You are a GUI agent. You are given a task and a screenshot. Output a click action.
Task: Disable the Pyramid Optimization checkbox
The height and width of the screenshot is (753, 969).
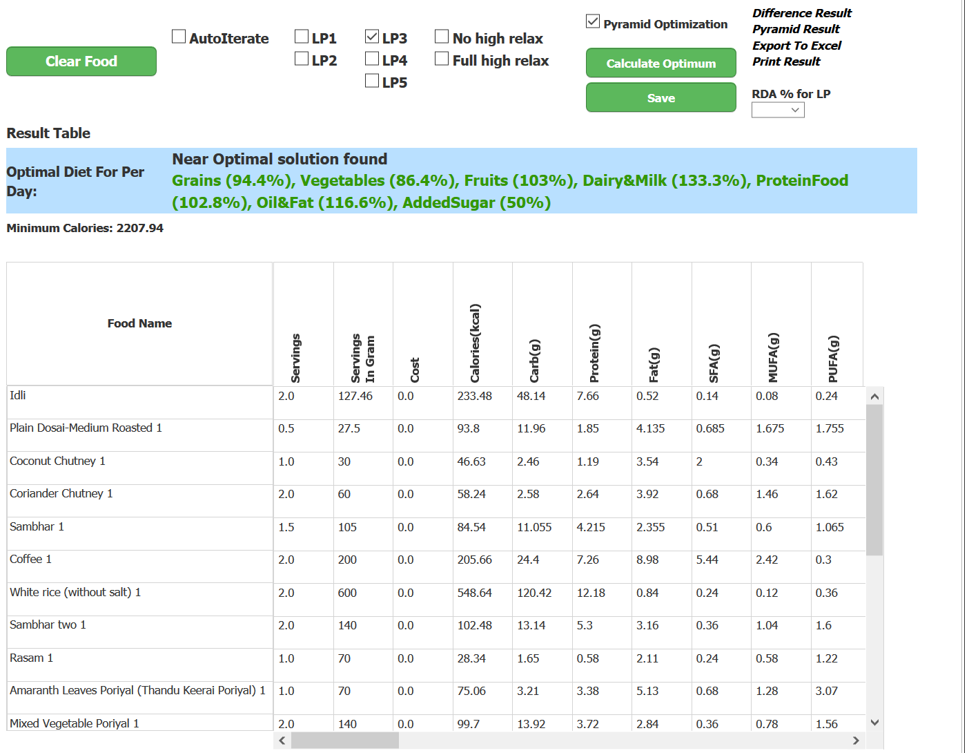tap(593, 21)
